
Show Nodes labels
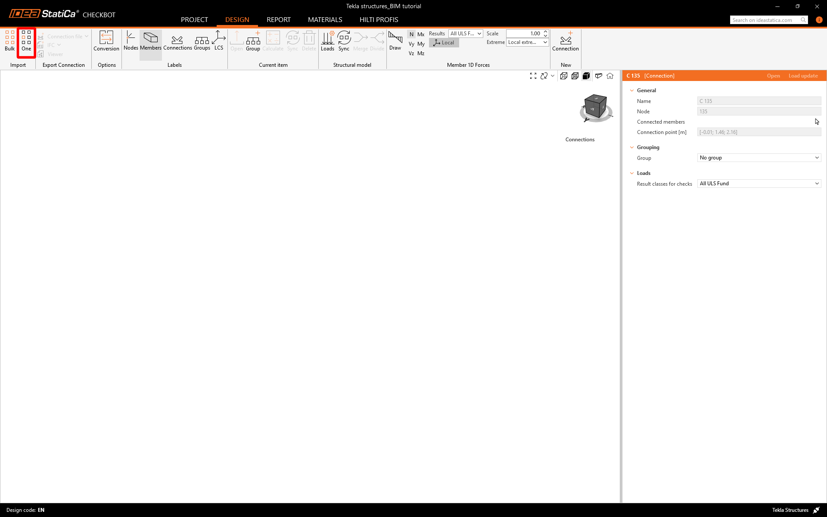pos(131,41)
